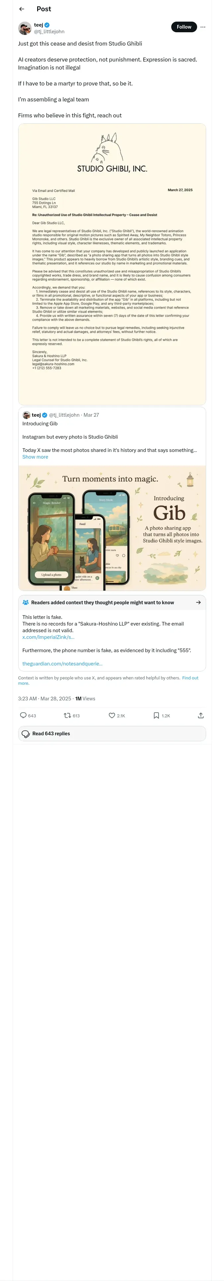Click the reply comment icon
This screenshot has height=1281, width=224.
coord(23,716)
